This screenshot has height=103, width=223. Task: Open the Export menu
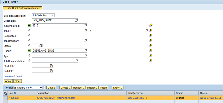[118, 88]
